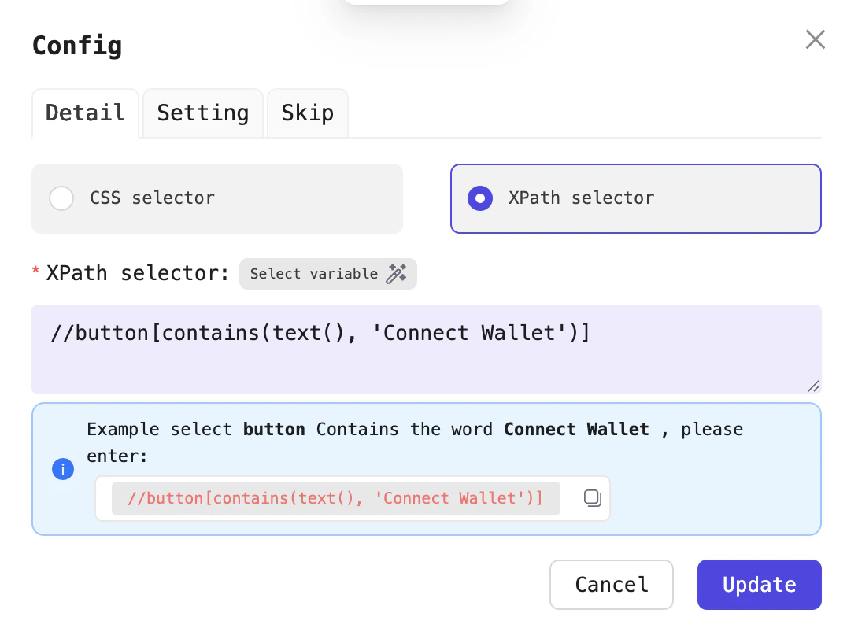The width and height of the screenshot is (847, 628).
Task: Open the Skip tab
Action: [x=307, y=113]
